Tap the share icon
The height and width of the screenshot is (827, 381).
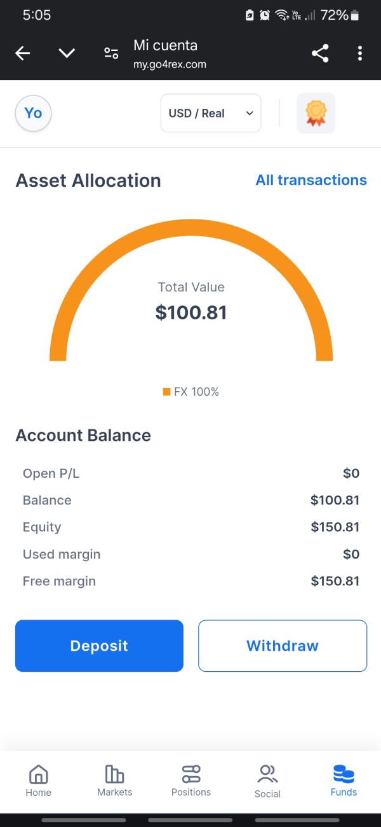[x=320, y=53]
